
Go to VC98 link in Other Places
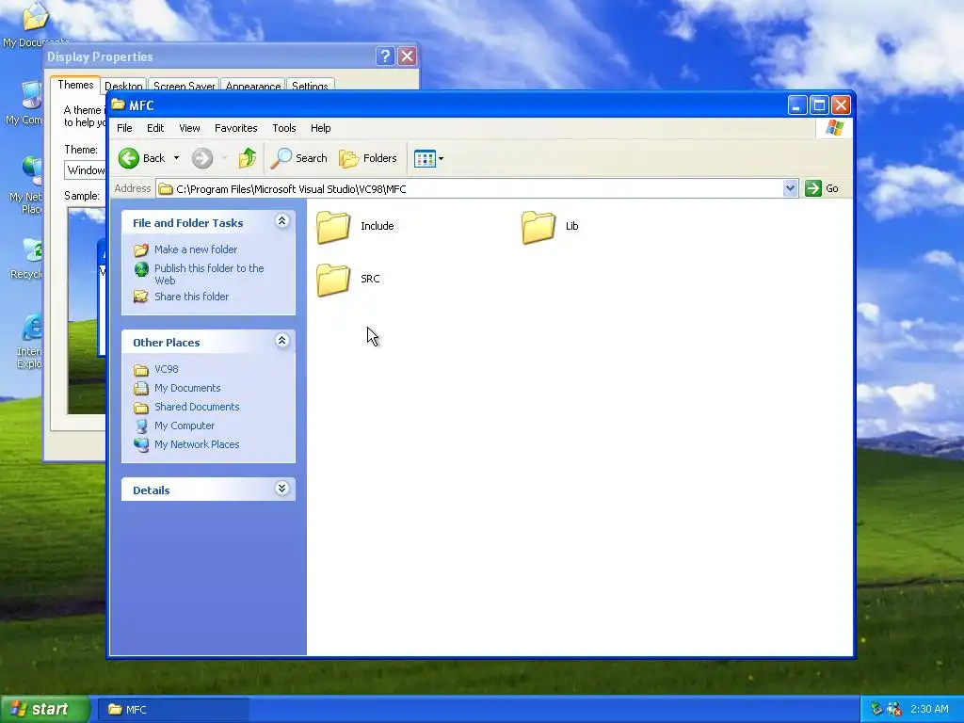tap(166, 369)
